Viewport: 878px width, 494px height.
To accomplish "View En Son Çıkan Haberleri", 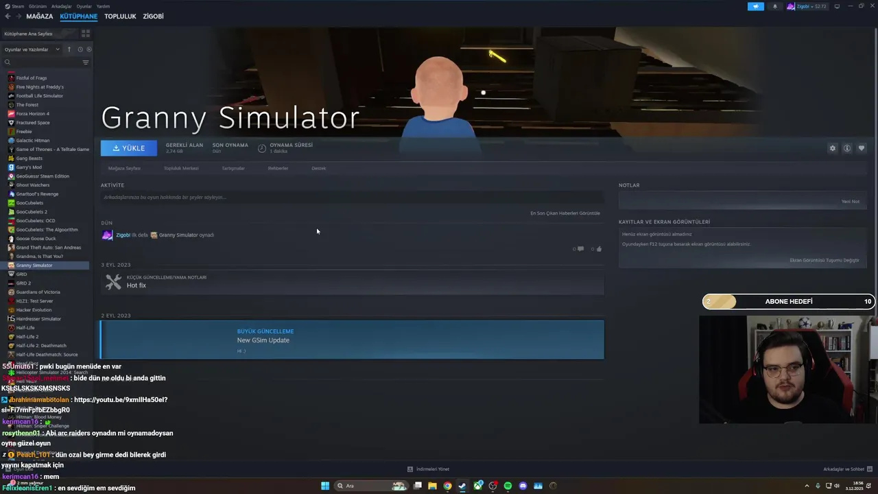I will tap(565, 213).
